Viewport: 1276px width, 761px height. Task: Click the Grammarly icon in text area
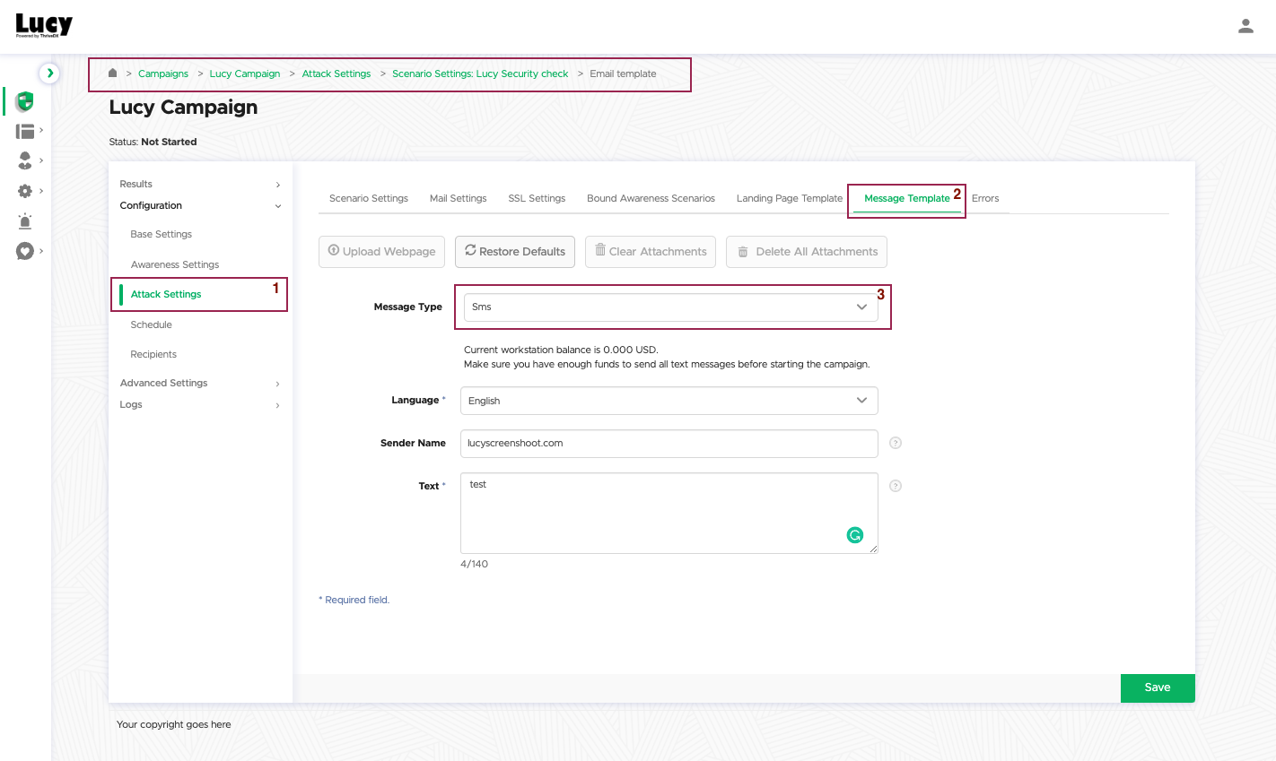[x=855, y=535]
